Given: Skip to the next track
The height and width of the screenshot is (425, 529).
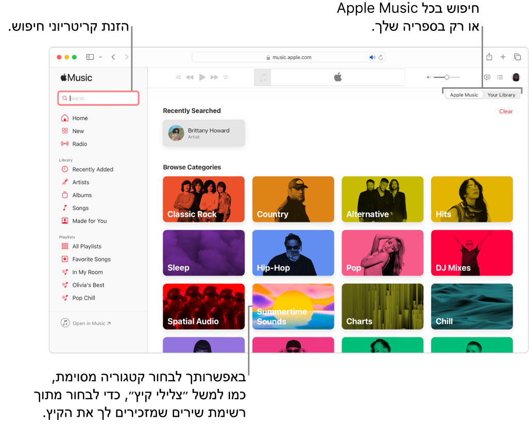Looking at the screenshot, I should click(x=214, y=77).
